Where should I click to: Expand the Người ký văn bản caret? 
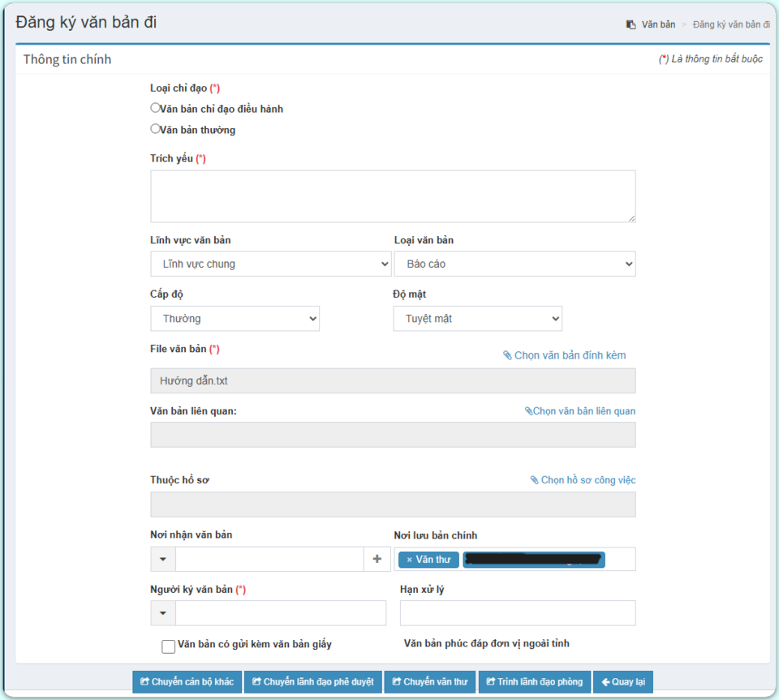tap(163, 613)
